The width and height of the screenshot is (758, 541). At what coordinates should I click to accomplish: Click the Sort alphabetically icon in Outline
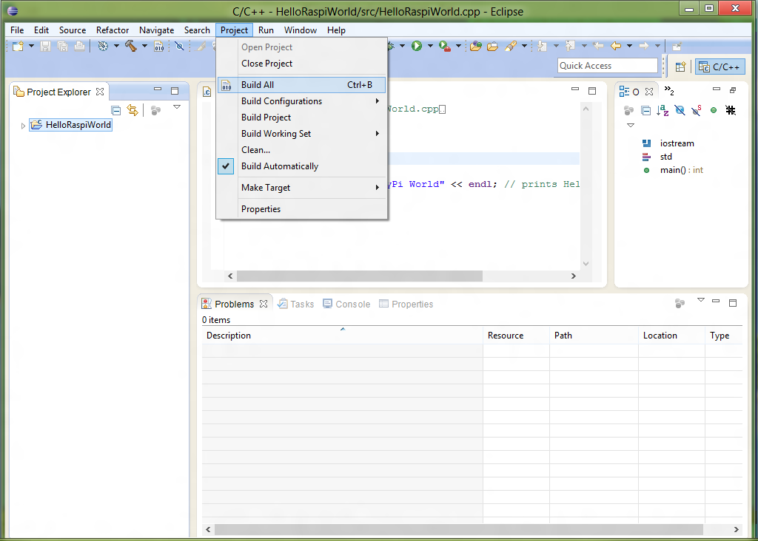point(663,111)
